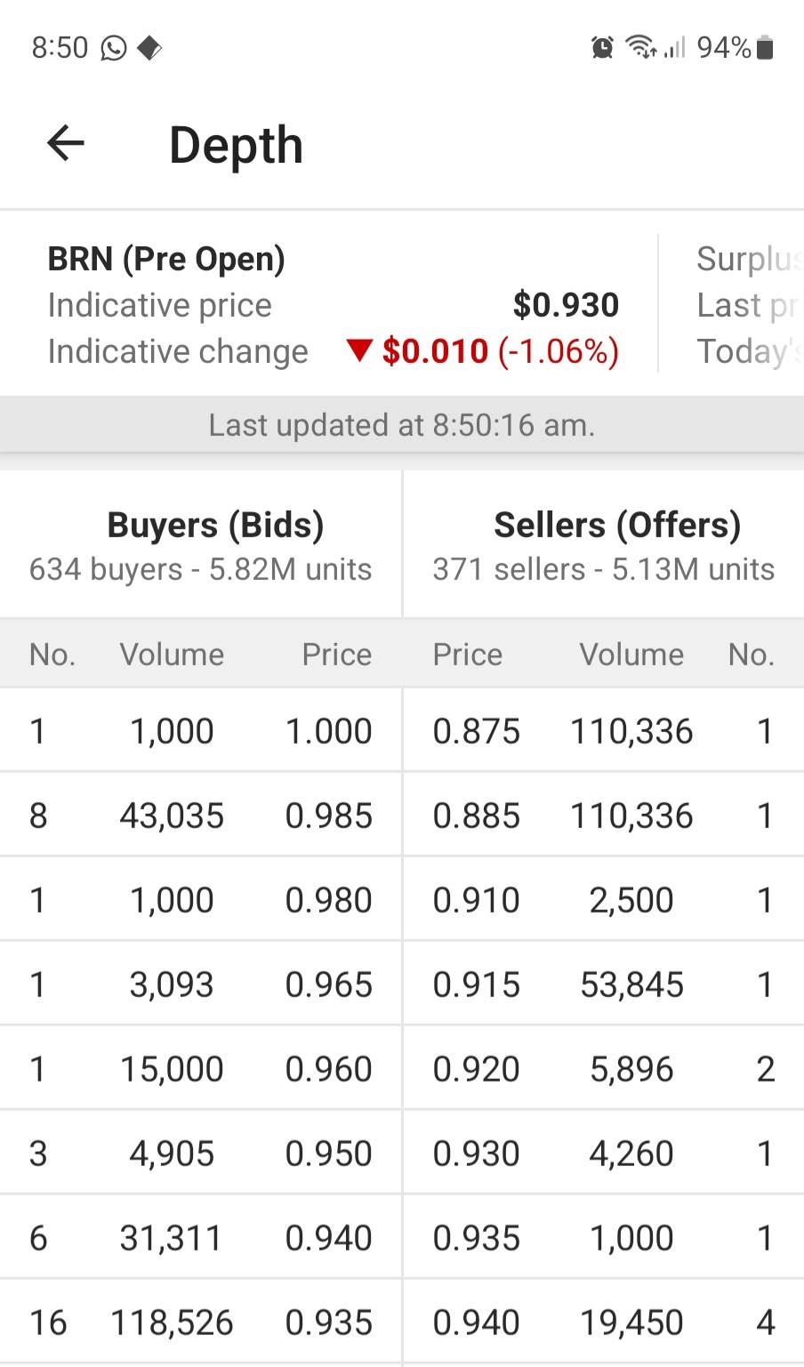Viewport: 804px width, 1367px height.
Task: Select the offer at price 0.875
Action: coord(476,731)
